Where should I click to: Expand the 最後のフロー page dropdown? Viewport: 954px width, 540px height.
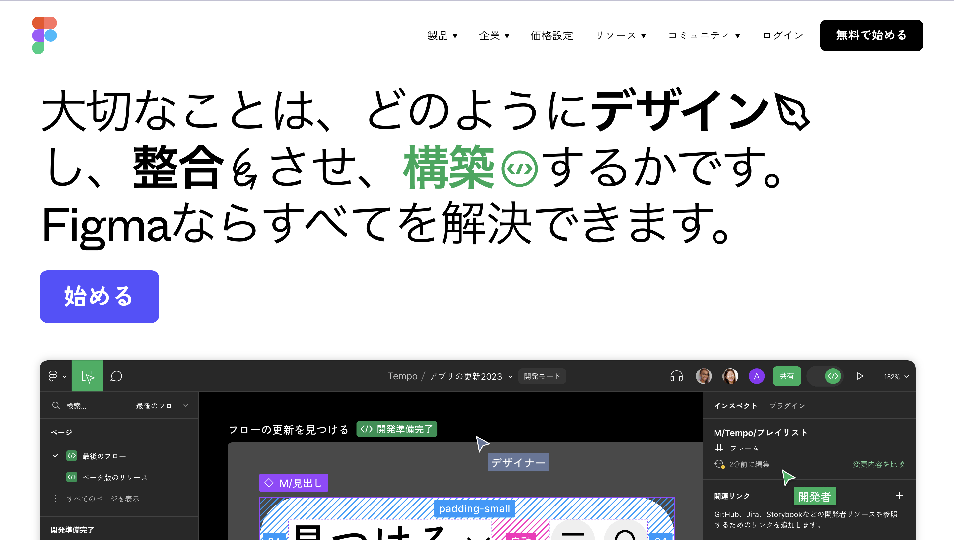point(162,406)
